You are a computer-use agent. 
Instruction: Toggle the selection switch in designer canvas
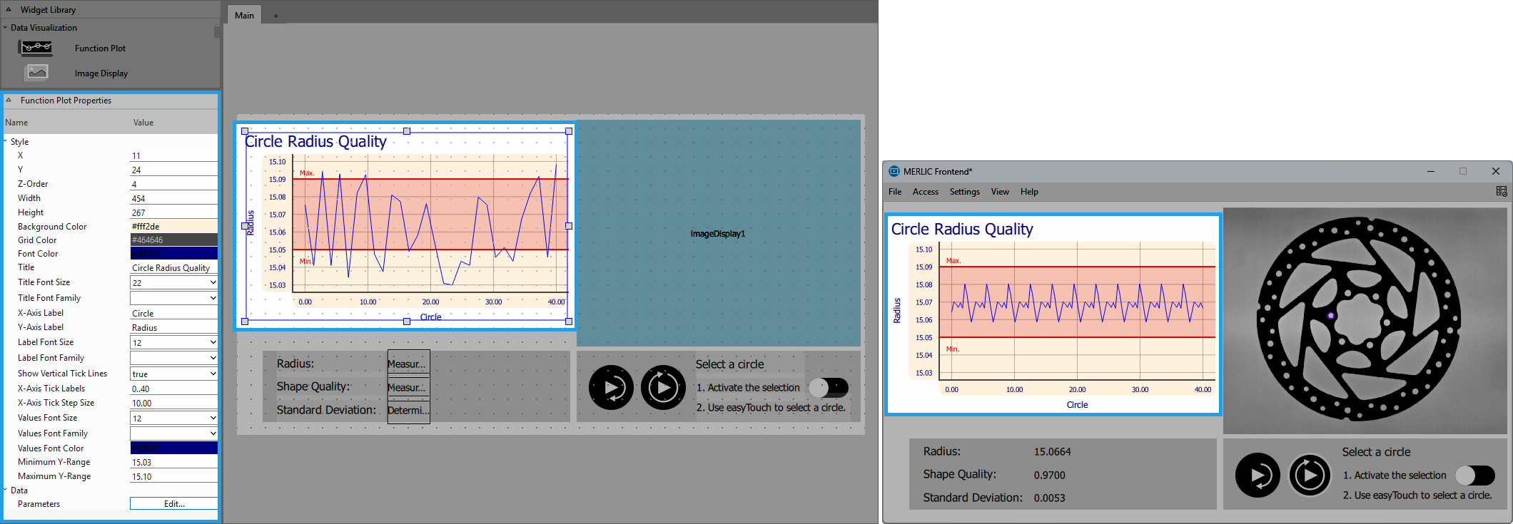coord(829,388)
